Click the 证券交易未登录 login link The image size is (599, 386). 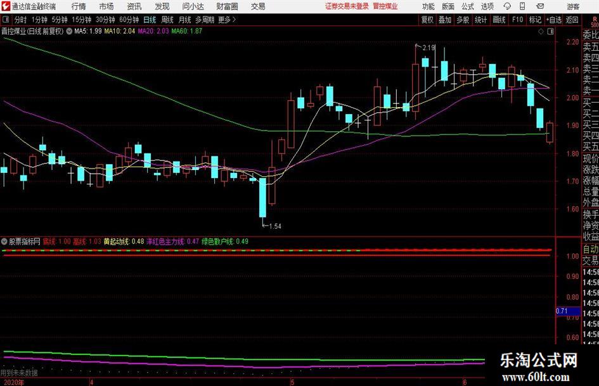tap(347, 6)
